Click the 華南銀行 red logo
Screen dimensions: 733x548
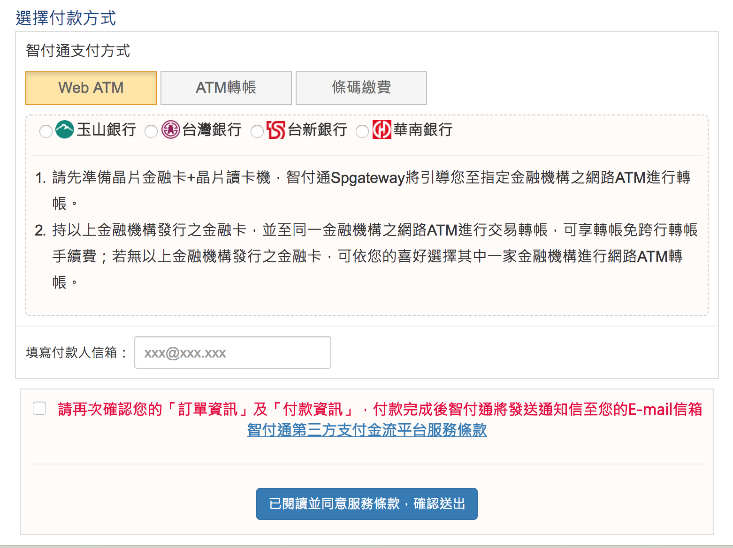click(382, 130)
